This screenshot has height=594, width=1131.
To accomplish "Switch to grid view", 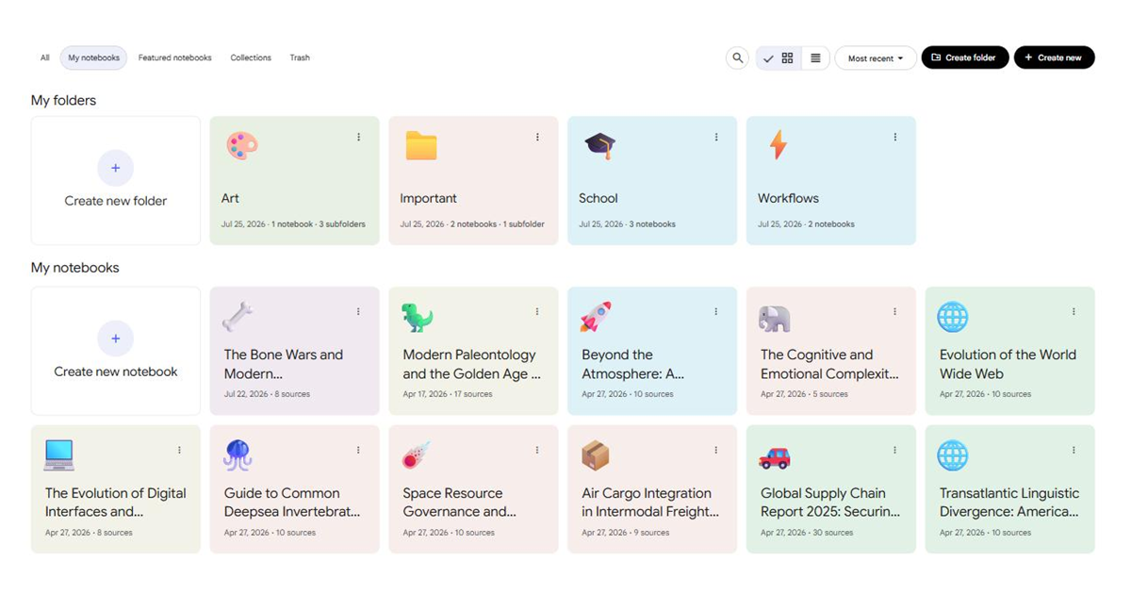I will (779, 58).
